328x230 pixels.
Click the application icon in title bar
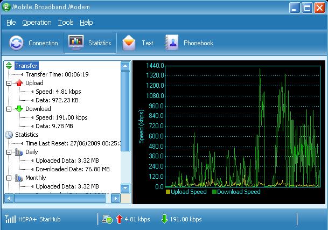pos(6,7)
